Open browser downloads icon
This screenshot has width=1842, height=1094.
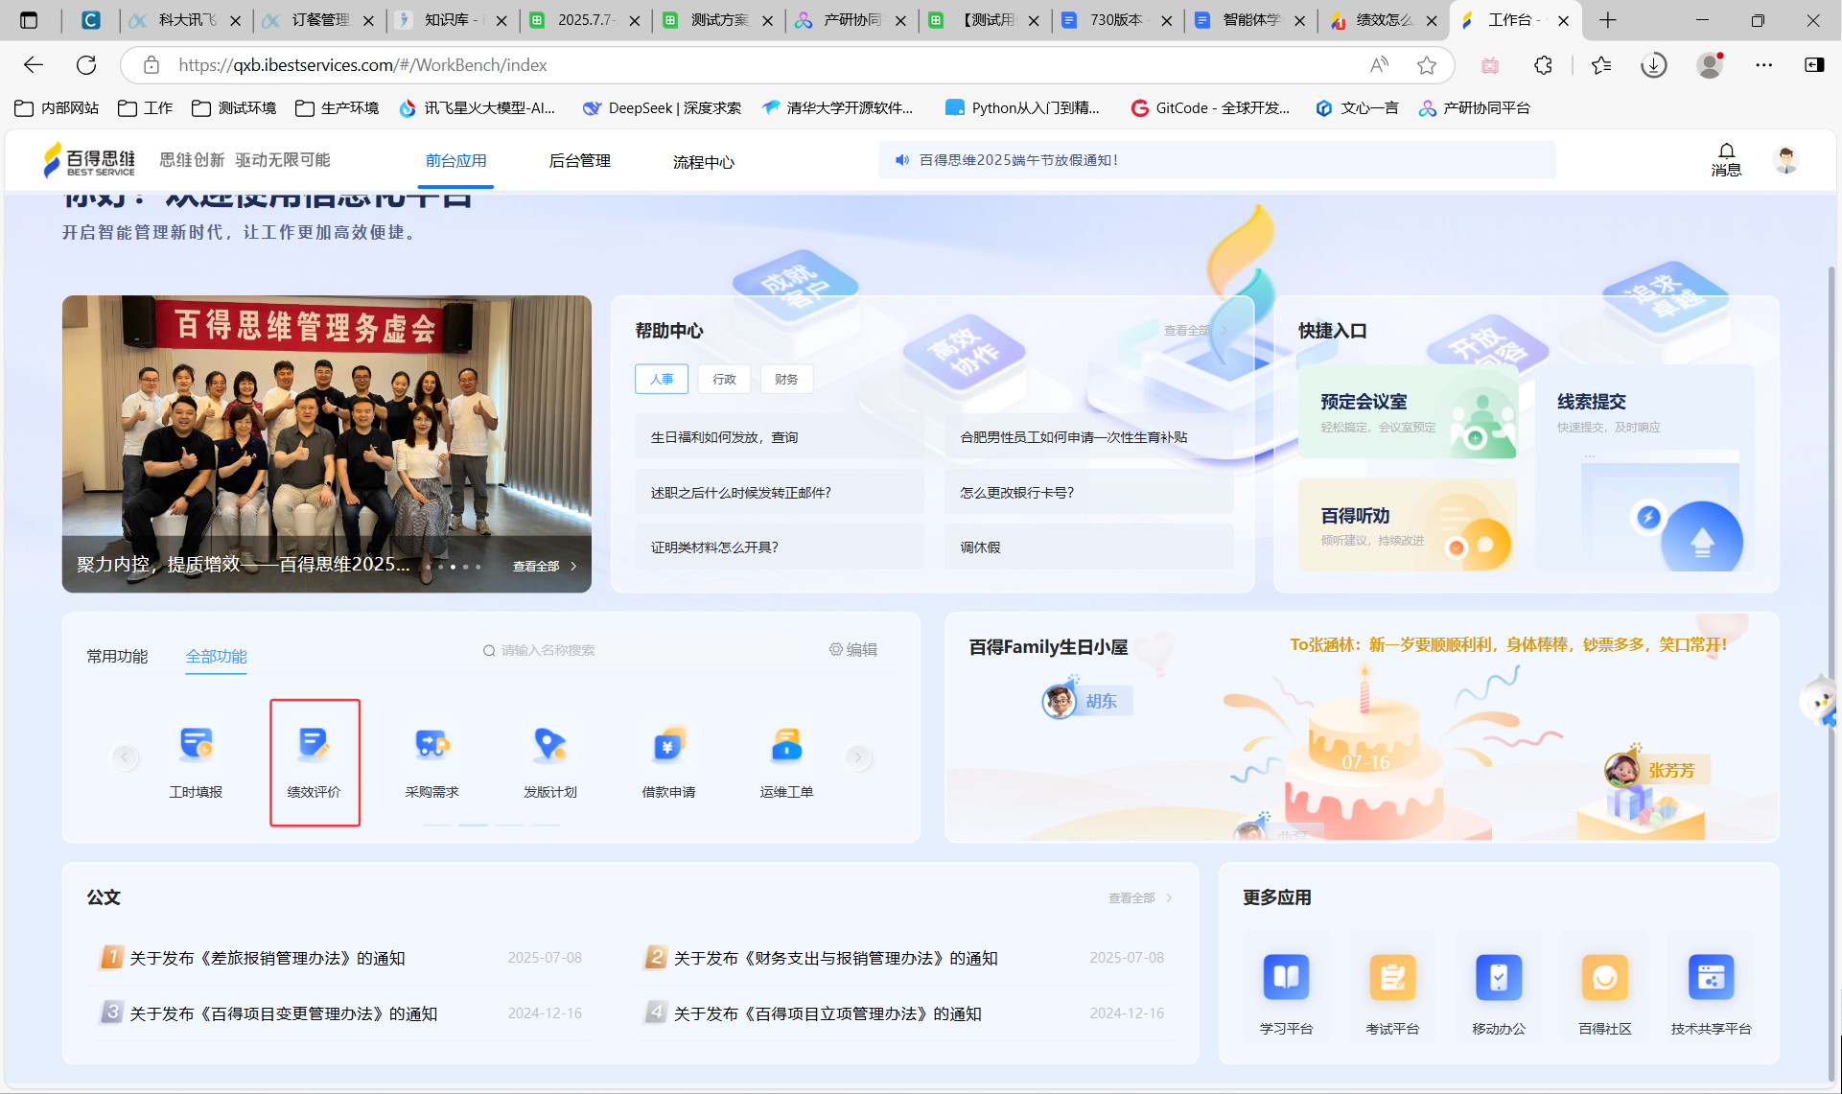tap(1654, 65)
